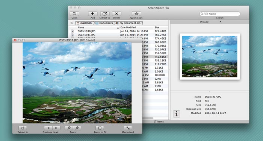Viewport: 263px width, 141px height.
Task: Open an archive with the Open toolbar button
Action: 74,14
